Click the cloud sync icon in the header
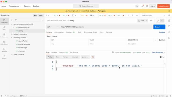This screenshot has width=172, height=97. tap(137, 6)
